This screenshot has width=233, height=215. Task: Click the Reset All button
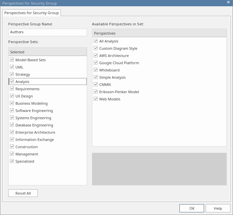click(23, 193)
